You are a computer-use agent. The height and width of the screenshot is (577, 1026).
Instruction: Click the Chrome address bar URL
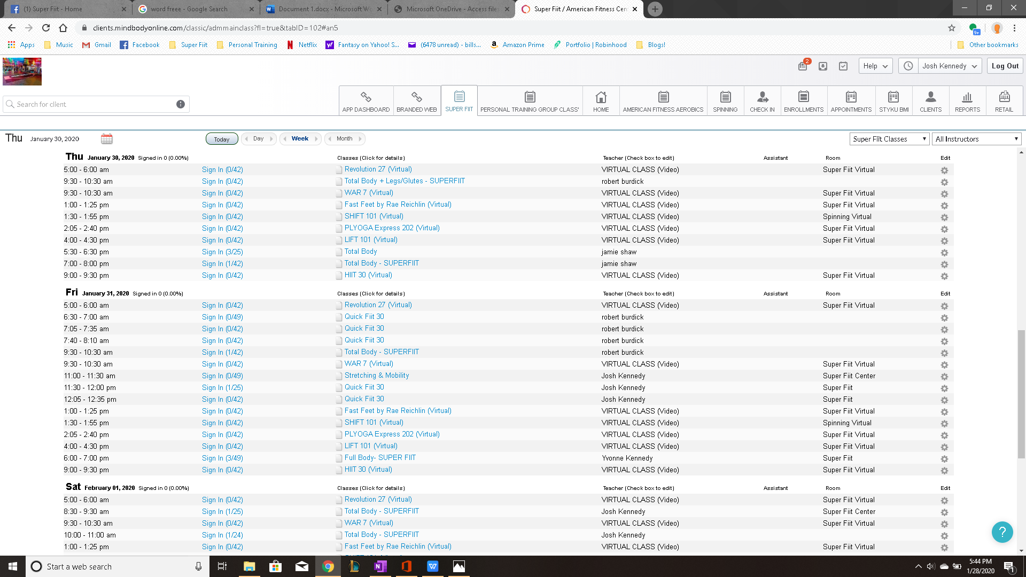pyautogui.click(x=215, y=28)
